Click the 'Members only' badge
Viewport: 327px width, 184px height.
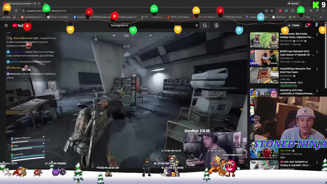(288, 86)
